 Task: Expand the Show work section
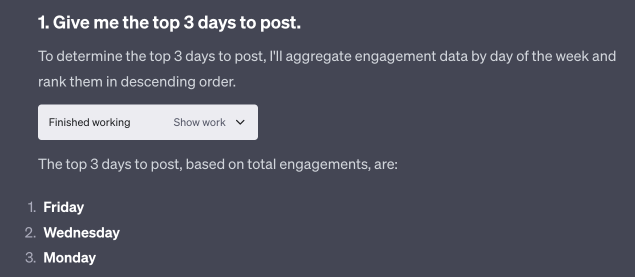199,122
